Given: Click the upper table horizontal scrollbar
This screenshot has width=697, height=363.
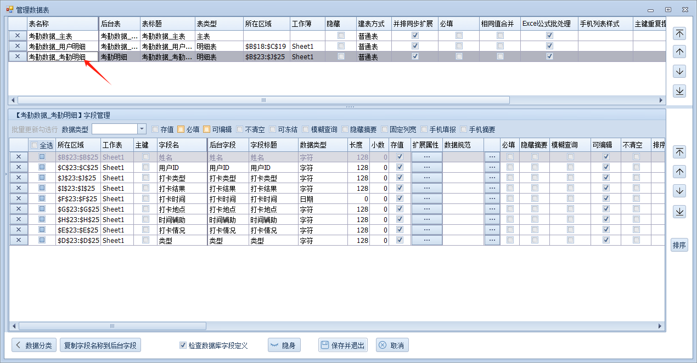Looking at the screenshot, I should (x=263, y=100).
